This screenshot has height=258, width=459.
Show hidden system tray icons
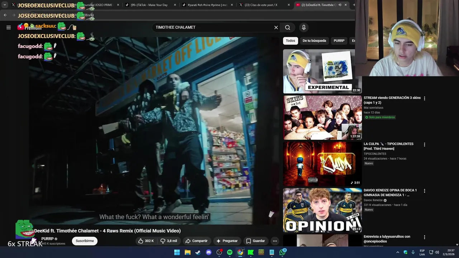(x=397, y=252)
